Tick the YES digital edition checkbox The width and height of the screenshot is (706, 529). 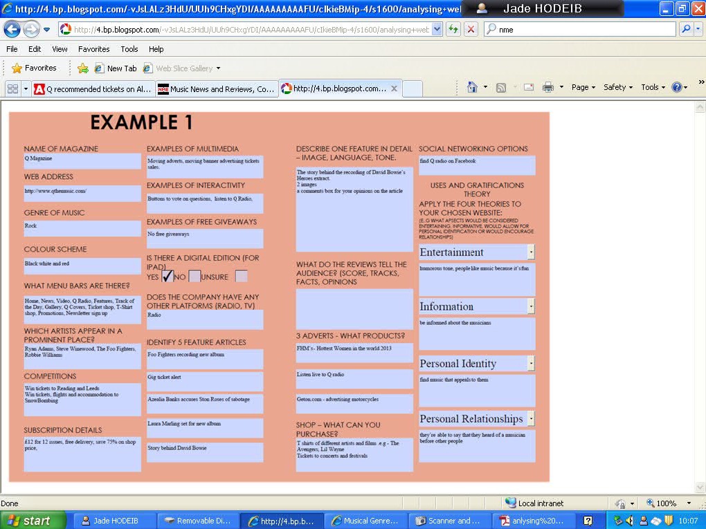(x=168, y=276)
